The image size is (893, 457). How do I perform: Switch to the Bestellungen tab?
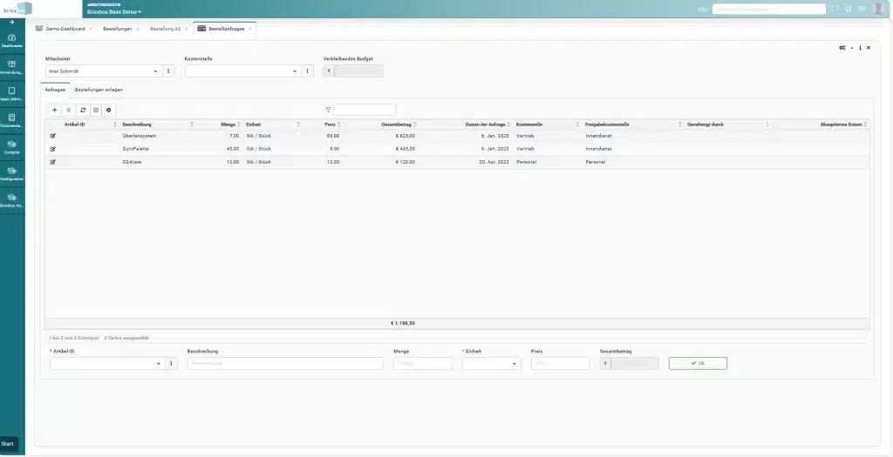pyautogui.click(x=118, y=29)
